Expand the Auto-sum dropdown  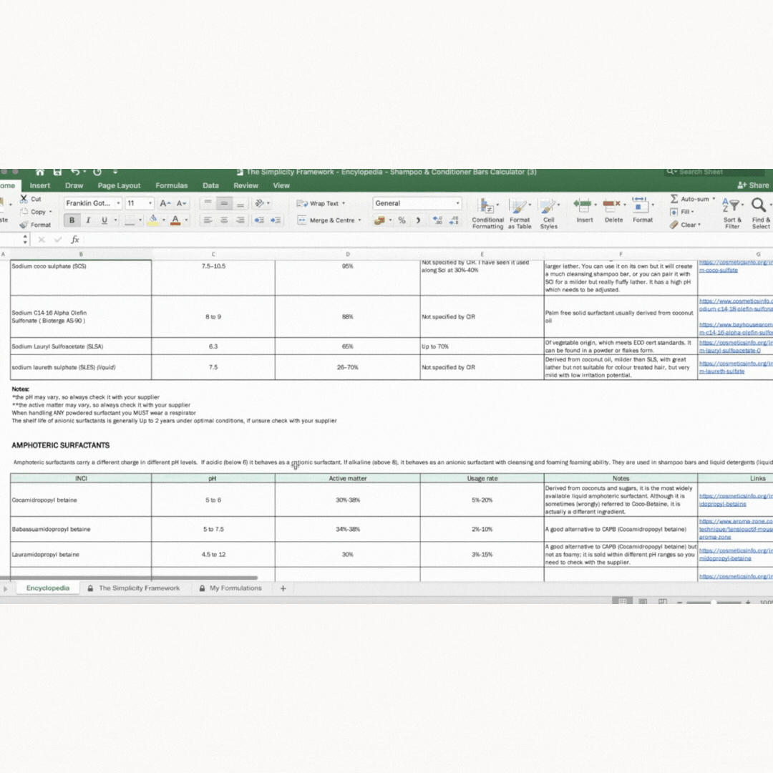click(714, 199)
